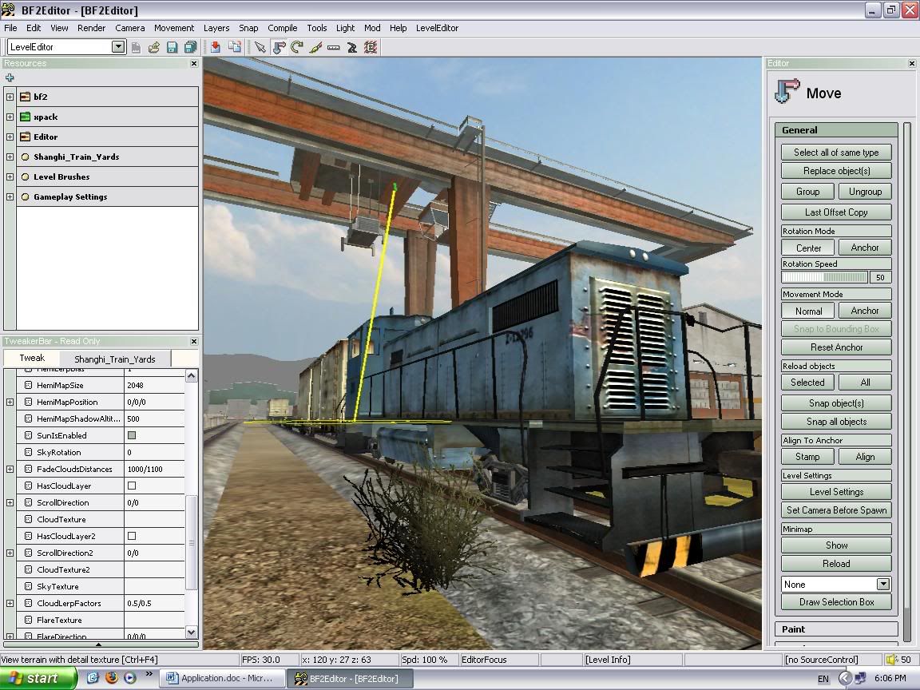Switch to the Shanghi_Train_Yards tab
The image size is (920, 690).
click(x=115, y=359)
